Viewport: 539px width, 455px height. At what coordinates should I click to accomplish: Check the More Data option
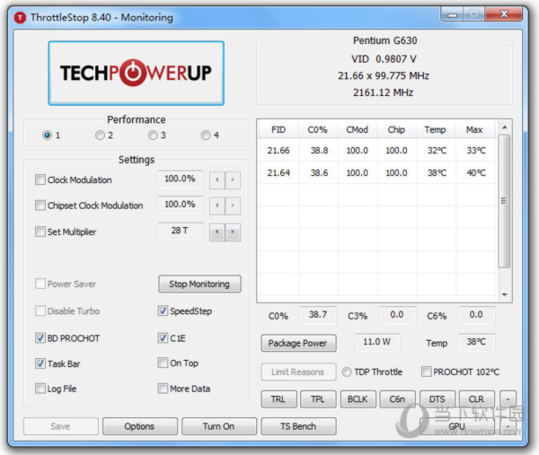(163, 389)
